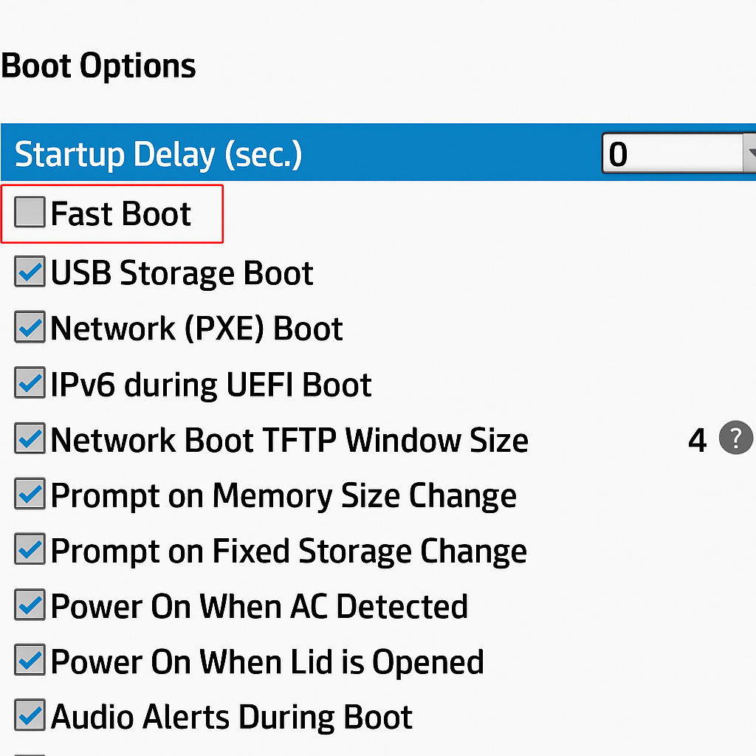Click the Boot Options heading
The width and height of the screenshot is (756, 756).
point(97,65)
